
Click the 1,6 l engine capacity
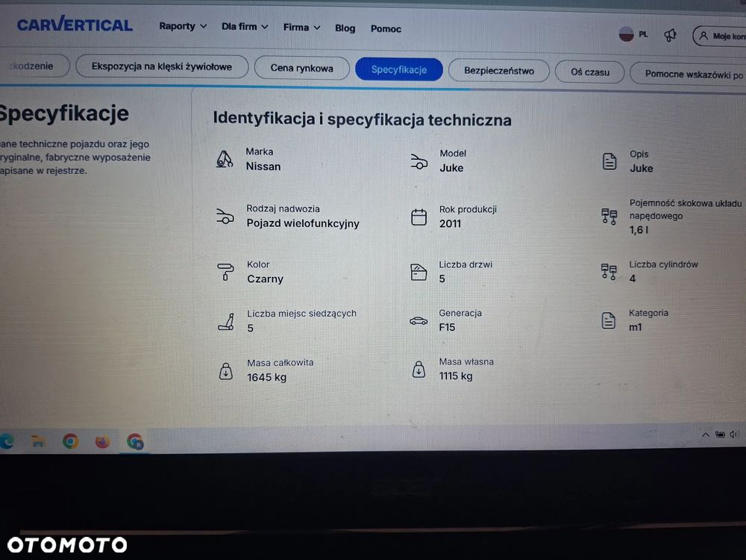639,230
